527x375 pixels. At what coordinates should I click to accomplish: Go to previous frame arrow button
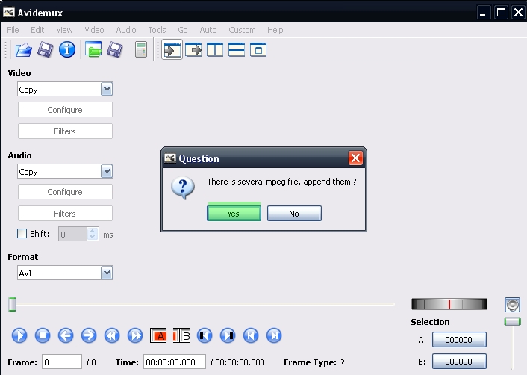coord(66,335)
